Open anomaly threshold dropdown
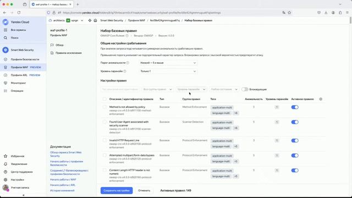352x198 pixels. pos(168,63)
